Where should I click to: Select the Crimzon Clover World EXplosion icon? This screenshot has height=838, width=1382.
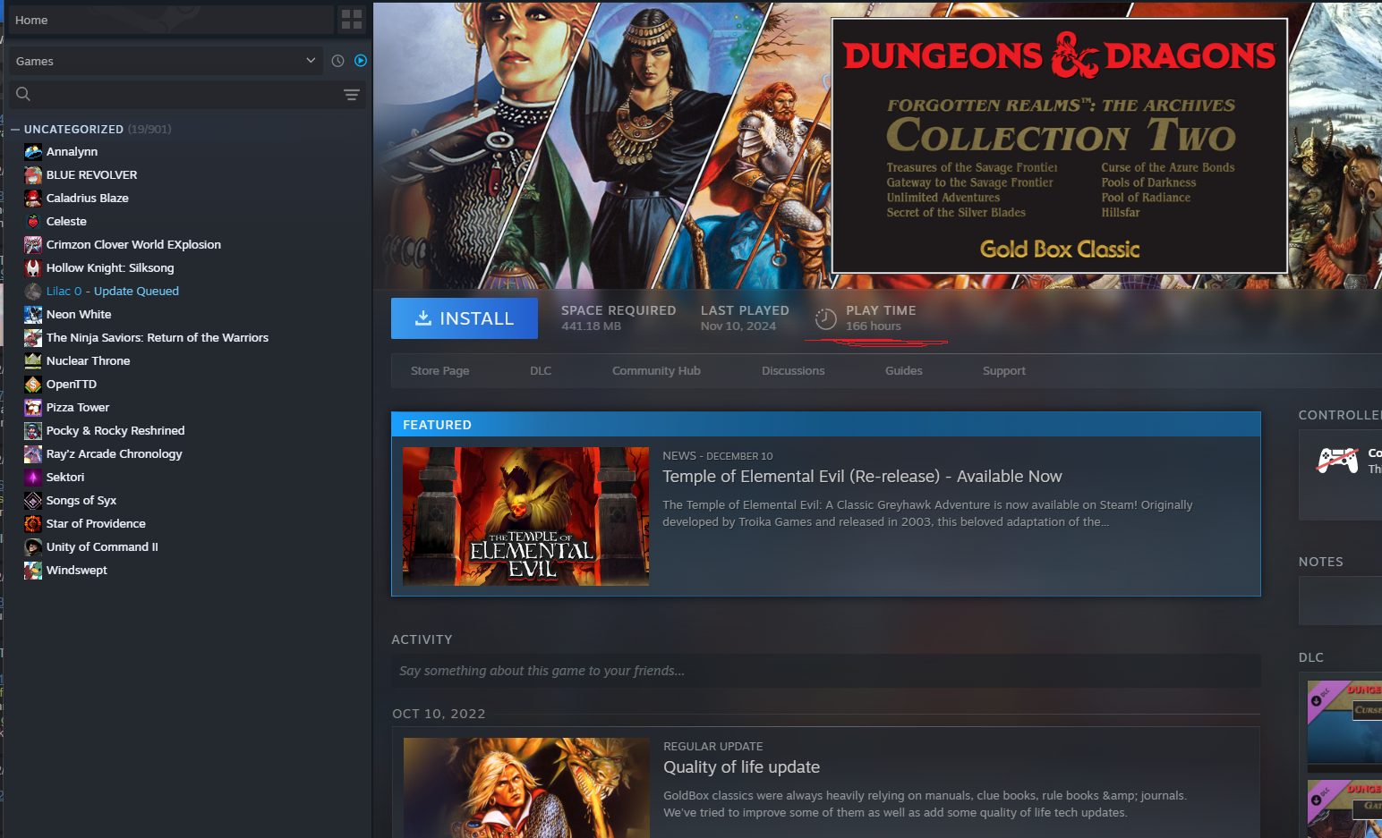[x=33, y=245]
